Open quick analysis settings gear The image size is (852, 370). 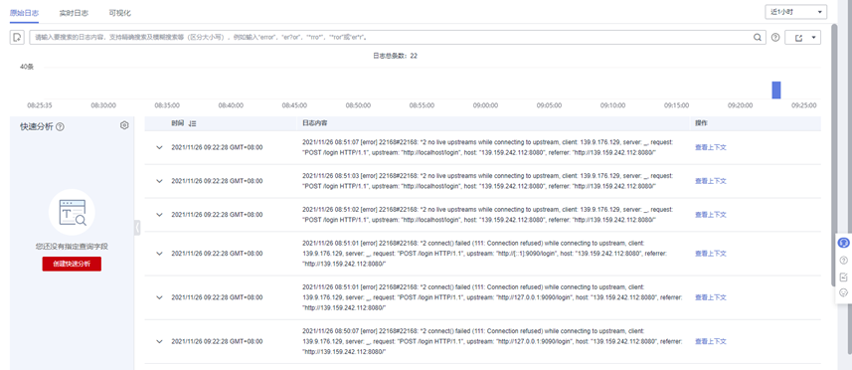coord(124,125)
